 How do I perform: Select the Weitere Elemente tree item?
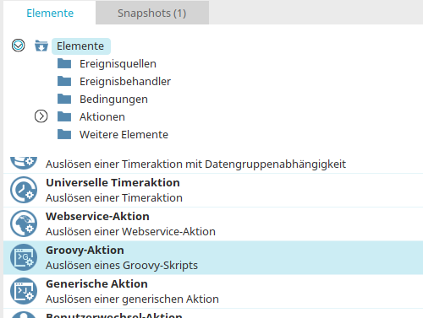(124, 134)
